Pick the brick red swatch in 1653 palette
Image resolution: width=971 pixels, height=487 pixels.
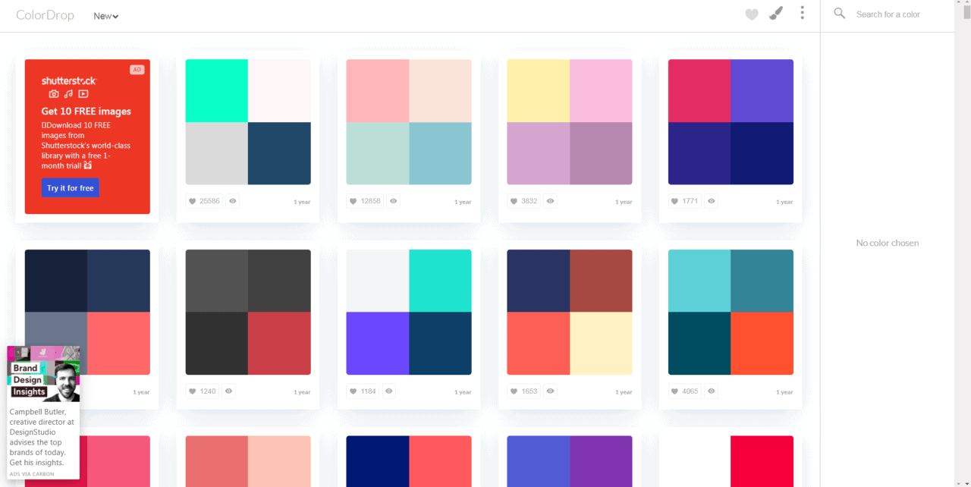click(601, 281)
